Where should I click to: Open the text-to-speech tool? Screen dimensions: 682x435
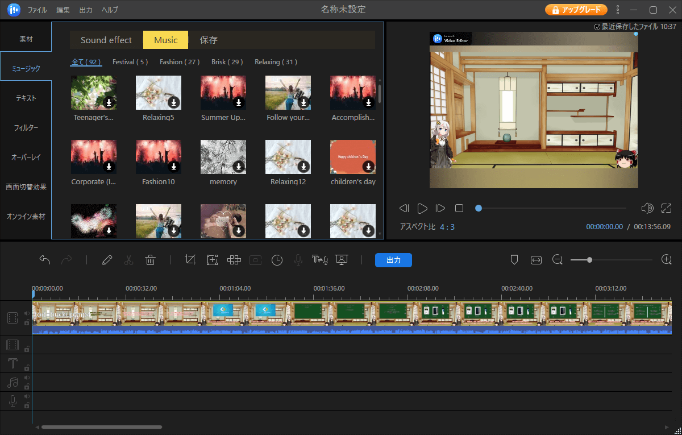tap(319, 259)
